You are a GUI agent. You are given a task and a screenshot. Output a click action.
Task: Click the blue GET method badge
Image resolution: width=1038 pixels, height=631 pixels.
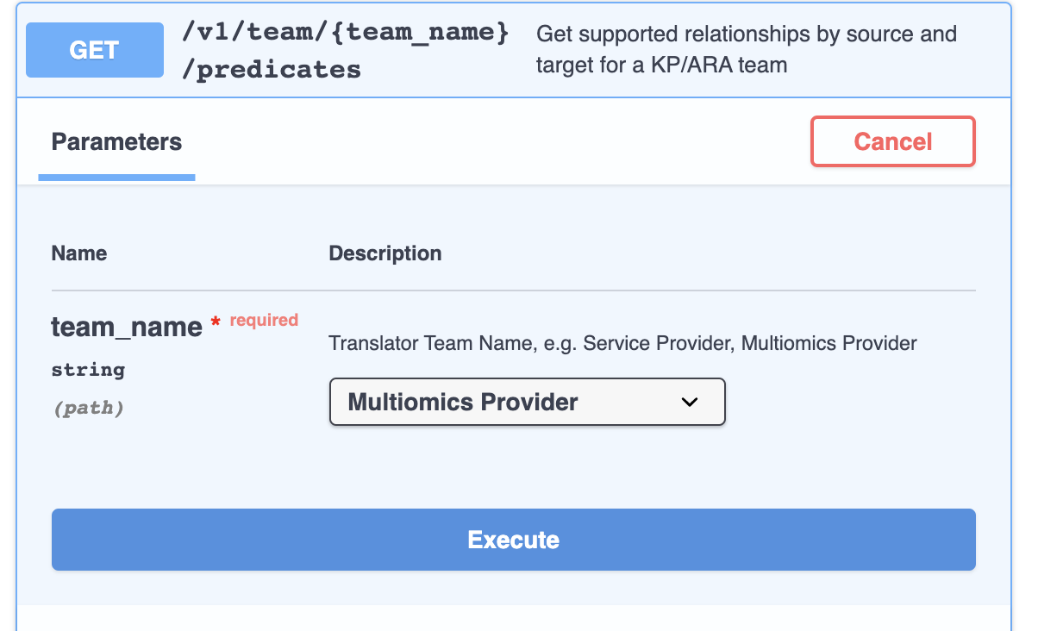click(94, 49)
